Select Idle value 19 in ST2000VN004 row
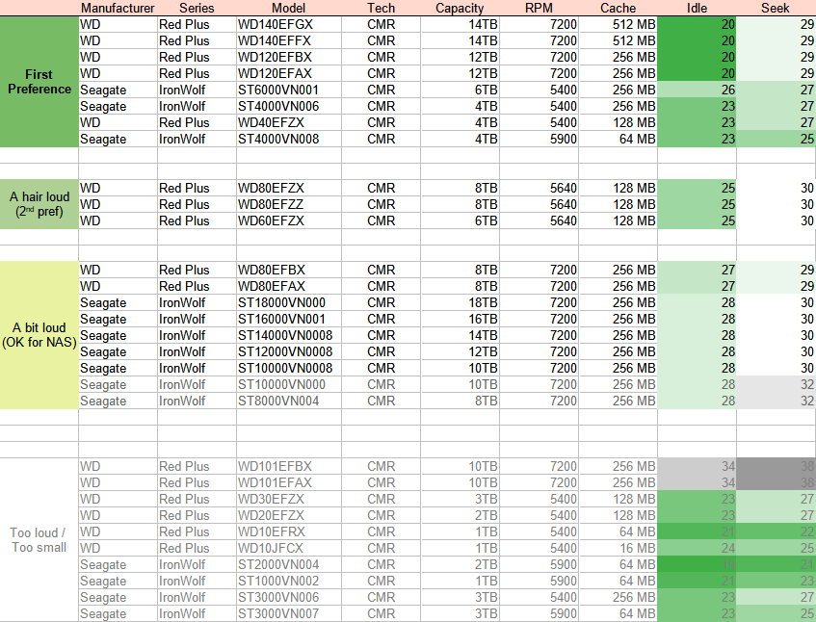Screen dimensions: 816x622 pos(697,565)
